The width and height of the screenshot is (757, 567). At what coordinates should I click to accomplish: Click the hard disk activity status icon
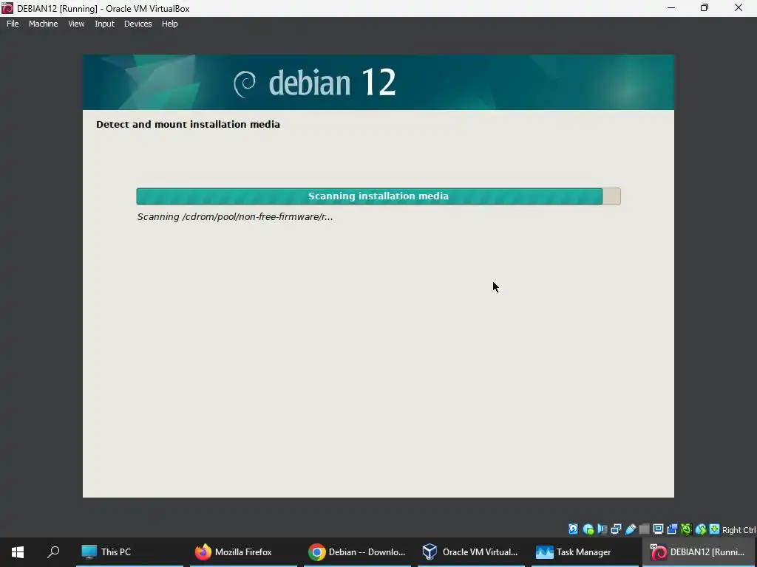point(573,529)
